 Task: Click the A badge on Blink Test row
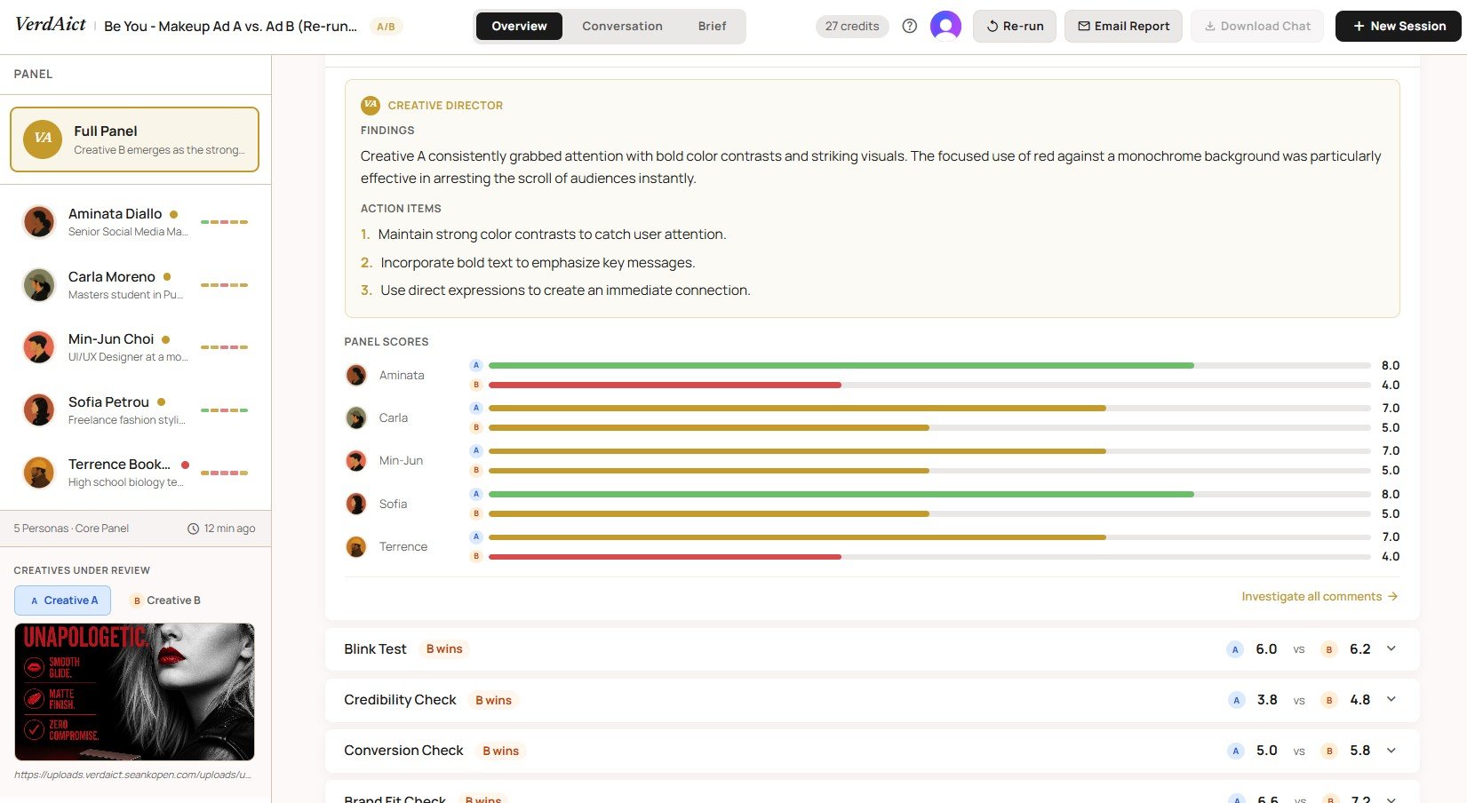tap(1235, 649)
